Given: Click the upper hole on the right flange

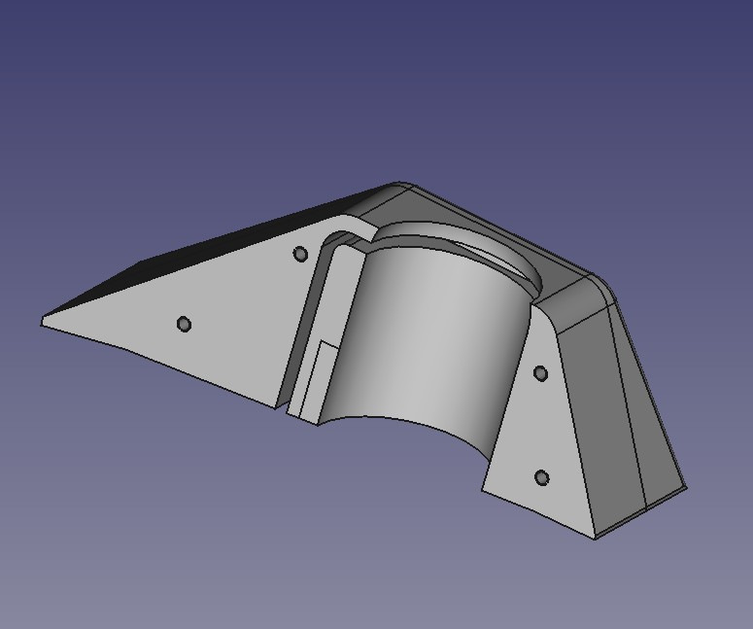Looking at the screenshot, I should tap(542, 373).
